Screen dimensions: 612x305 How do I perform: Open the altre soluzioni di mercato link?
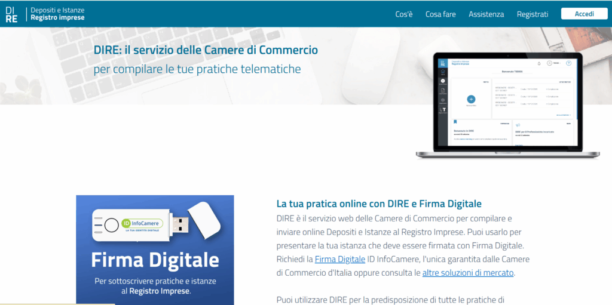click(x=468, y=273)
